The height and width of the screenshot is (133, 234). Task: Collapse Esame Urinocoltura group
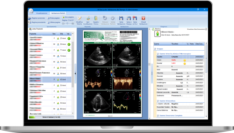(x=157, y=101)
